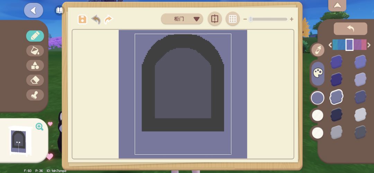Pick the indigo swatch in top-left of palette

[x=336, y=62]
